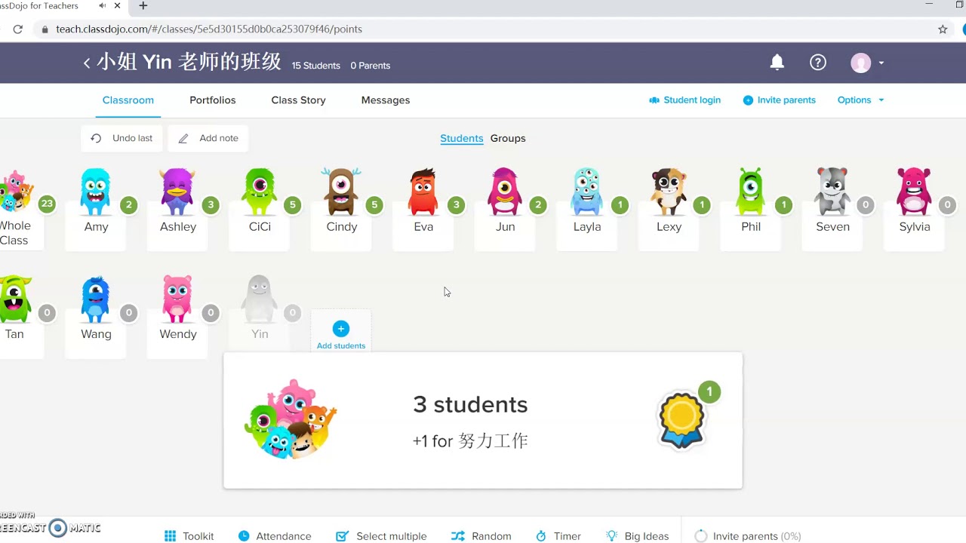Click the Invite parents link
Image resolution: width=966 pixels, height=543 pixels.
[x=780, y=100]
